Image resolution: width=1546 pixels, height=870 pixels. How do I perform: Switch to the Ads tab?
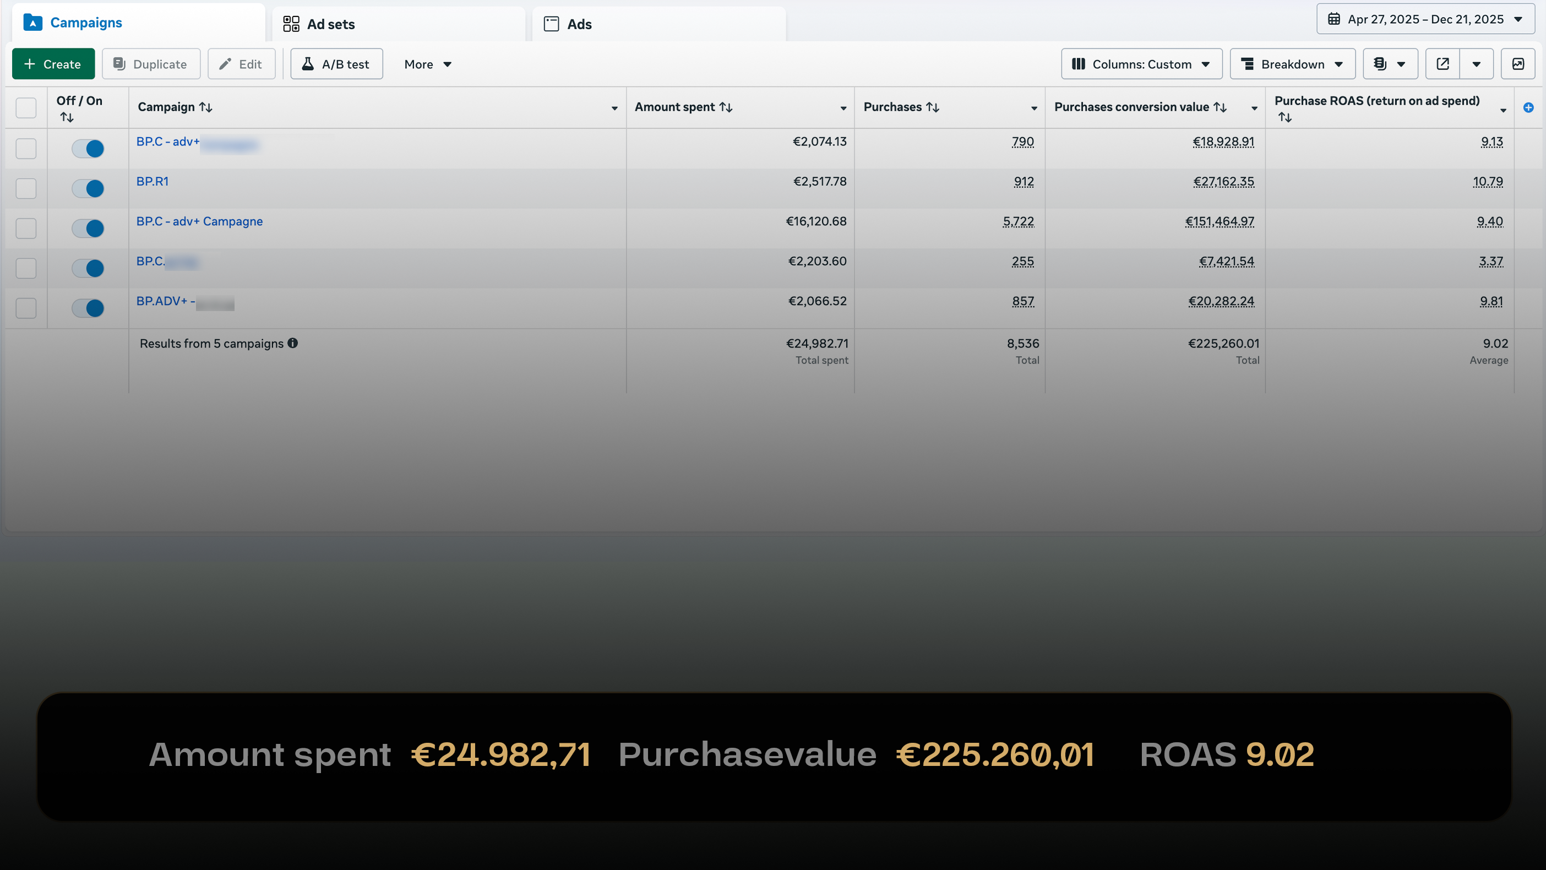[x=579, y=24]
